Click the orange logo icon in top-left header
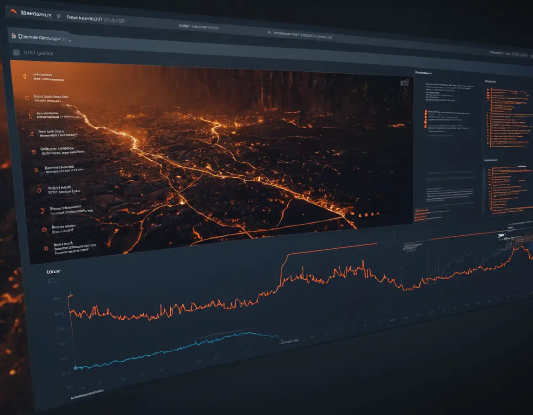Image resolution: width=533 pixels, height=415 pixels. (13, 13)
